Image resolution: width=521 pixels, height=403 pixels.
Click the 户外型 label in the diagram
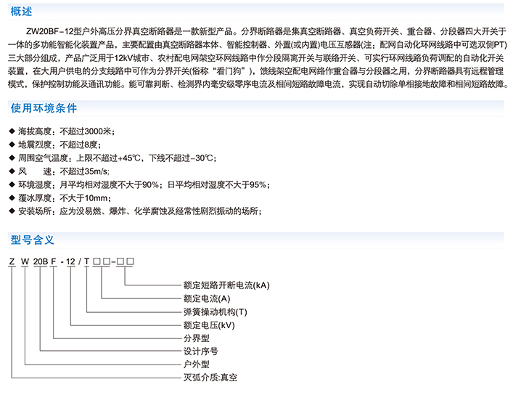pos(194,365)
